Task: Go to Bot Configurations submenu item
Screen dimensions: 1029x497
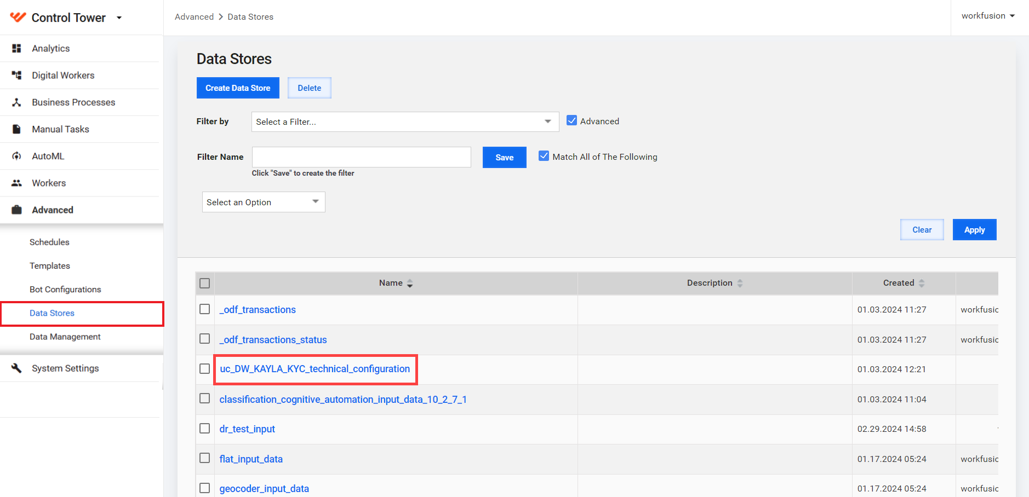Action: click(x=65, y=289)
